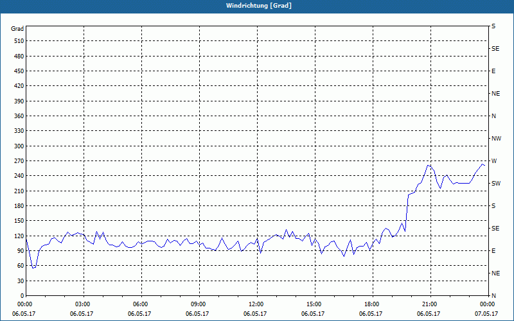
Task: Click the 480 y-axis value
Action: click(20, 56)
